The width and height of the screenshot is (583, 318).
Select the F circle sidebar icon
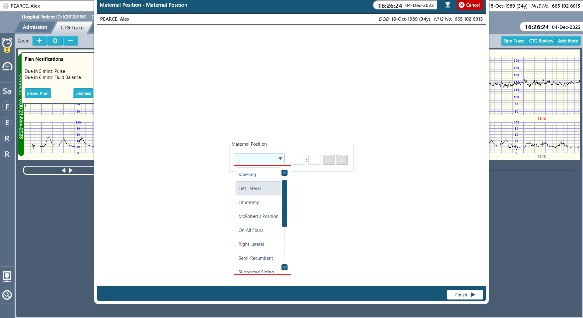(x=7, y=107)
